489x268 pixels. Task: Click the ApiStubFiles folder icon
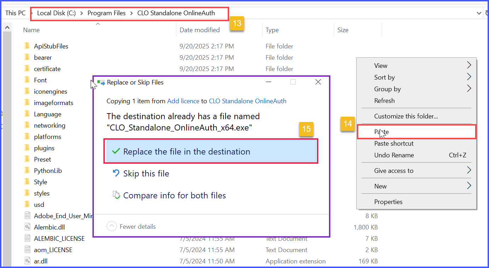(27, 46)
